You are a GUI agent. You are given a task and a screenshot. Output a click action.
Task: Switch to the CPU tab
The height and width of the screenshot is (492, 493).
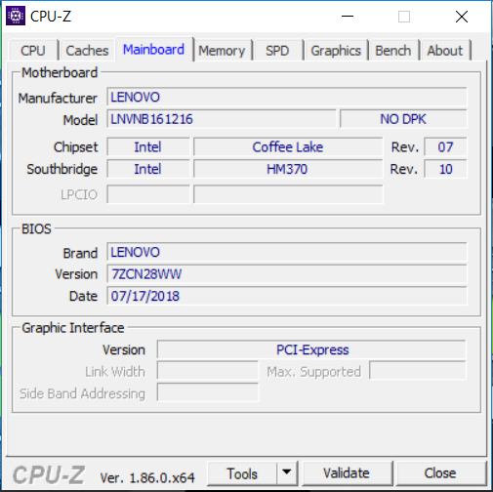pyautogui.click(x=33, y=51)
